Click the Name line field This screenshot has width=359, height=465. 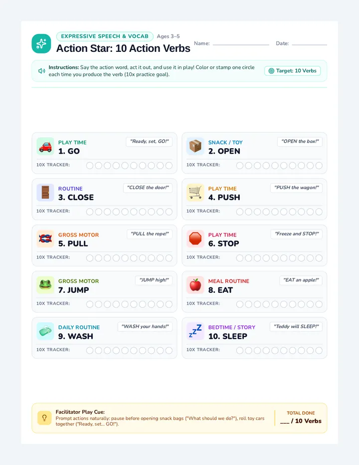(x=241, y=43)
